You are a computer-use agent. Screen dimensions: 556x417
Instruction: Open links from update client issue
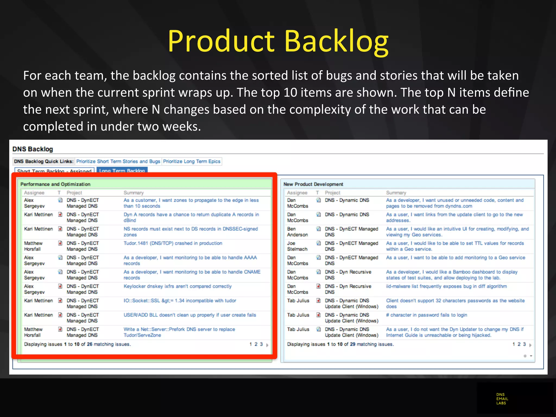click(x=454, y=217)
